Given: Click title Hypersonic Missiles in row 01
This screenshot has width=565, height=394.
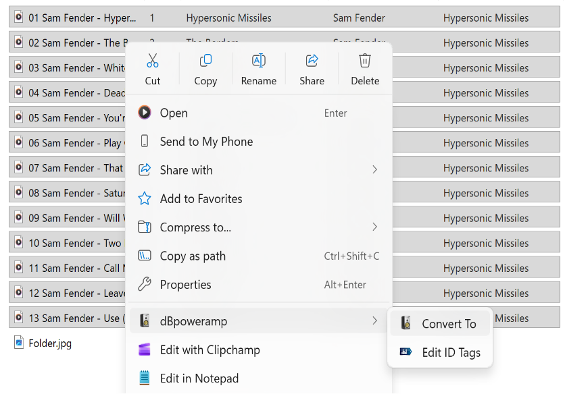Looking at the screenshot, I should point(228,18).
